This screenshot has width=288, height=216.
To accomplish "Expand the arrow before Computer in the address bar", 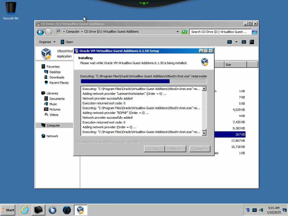I will pos(64,31).
